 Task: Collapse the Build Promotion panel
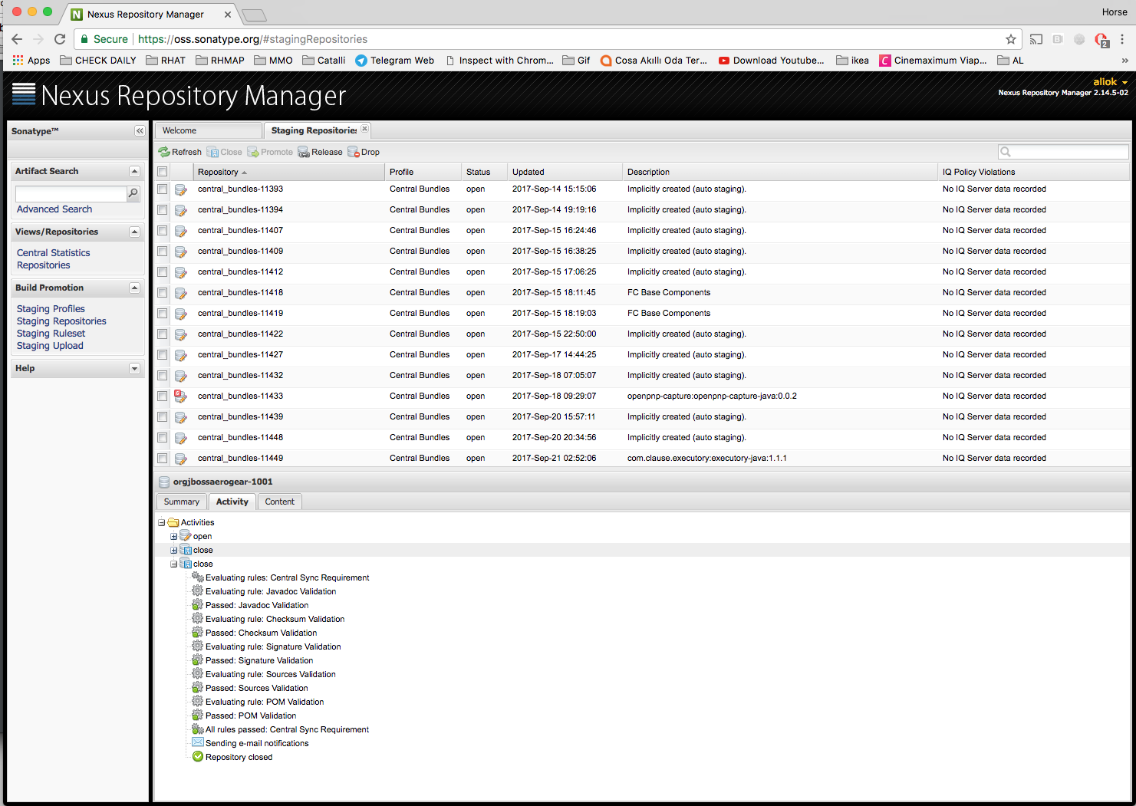pyautogui.click(x=134, y=288)
